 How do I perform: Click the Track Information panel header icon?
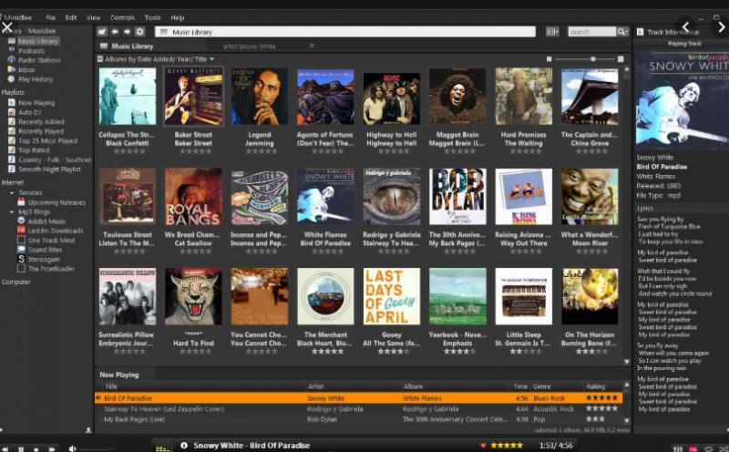(641, 32)
